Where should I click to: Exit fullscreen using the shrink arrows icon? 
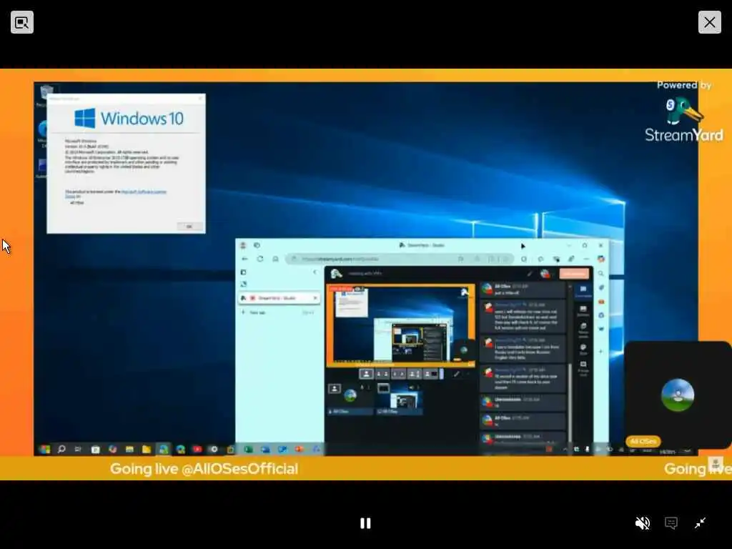coord(700,523)
